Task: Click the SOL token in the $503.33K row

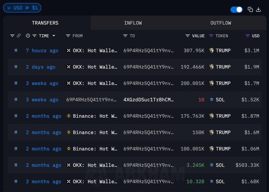Action: pyautogui.click(x=220, y=165)
